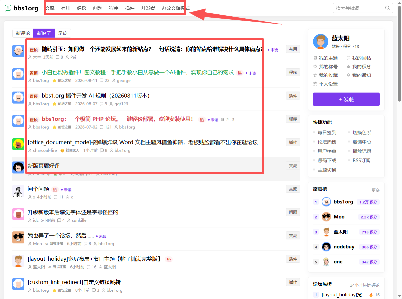Screen dimensions: 402x299
Task: Click 有用 tag on 抛砖引玉 post
Action: coord(293,49)
